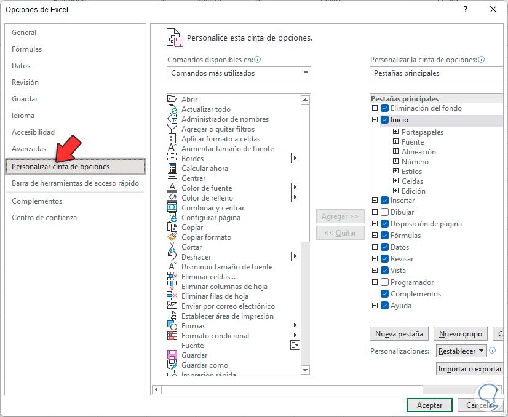
Task: Click the Combinar y centrar icon
Action: (x=172, y=208)
